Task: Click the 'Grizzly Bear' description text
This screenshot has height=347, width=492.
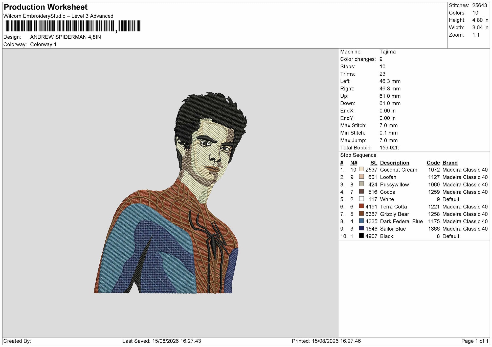Action: coord(394,214)
